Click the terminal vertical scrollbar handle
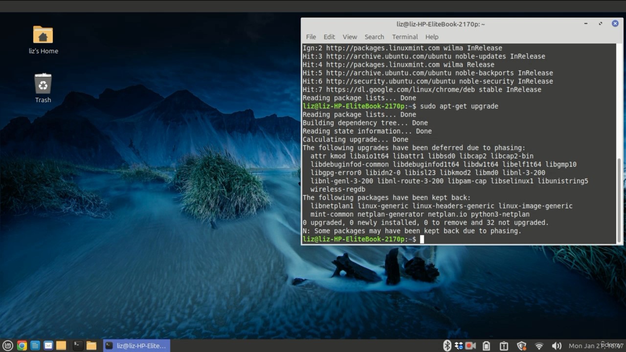The width and height of the screenshot is (626, 352). click(x=620, y=200)
